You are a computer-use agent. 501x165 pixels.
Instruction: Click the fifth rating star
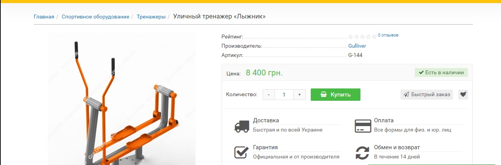point(374,37)
